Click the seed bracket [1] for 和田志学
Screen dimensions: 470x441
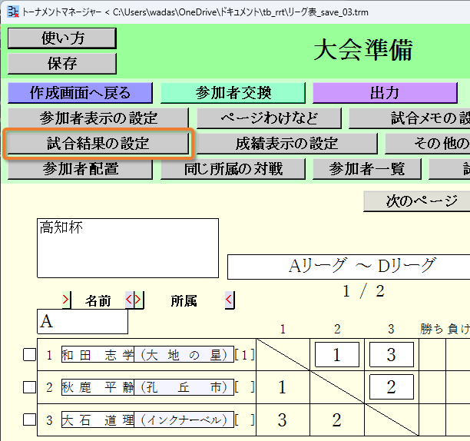244,355
